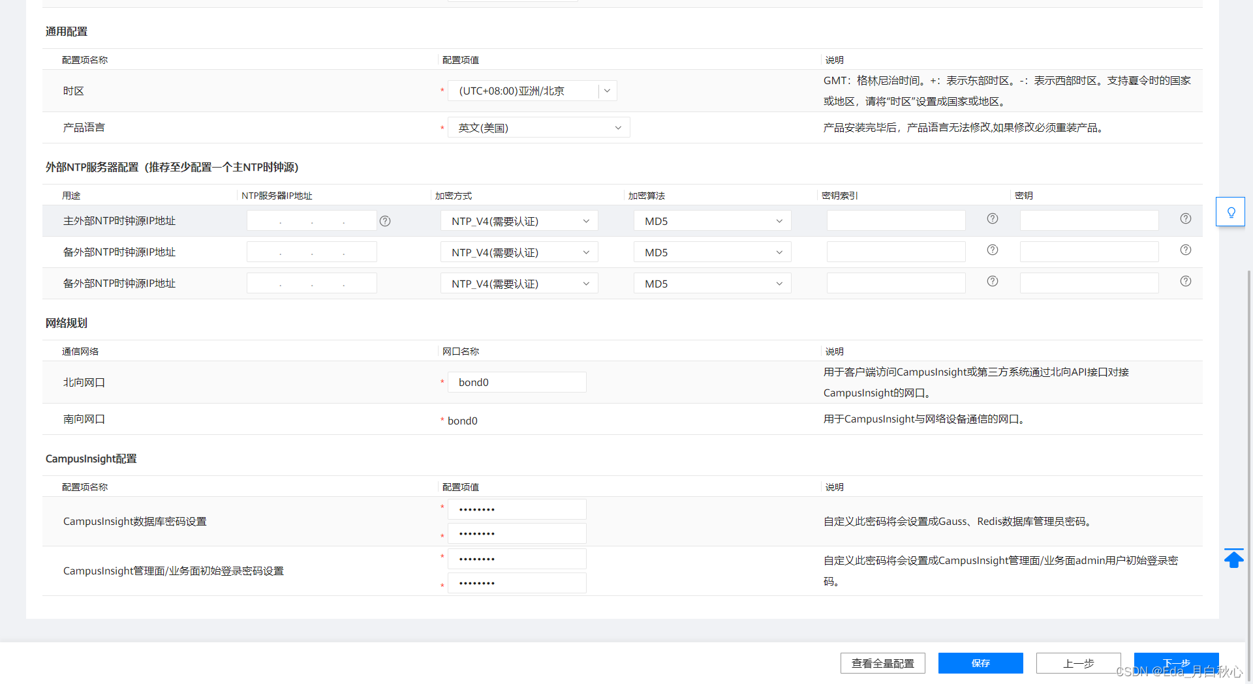
Task: Click the 网络规划 section heading
Action: (x=67, y=323)
